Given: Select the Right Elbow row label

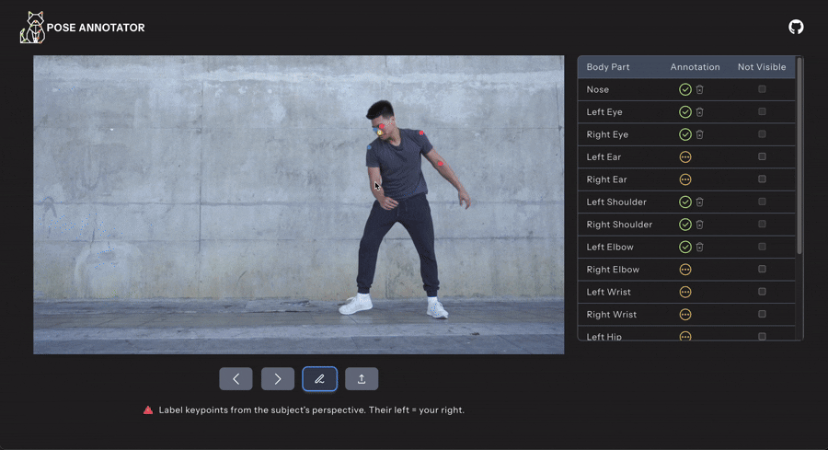Looking at the screenshot, I should tap(613, 270).
